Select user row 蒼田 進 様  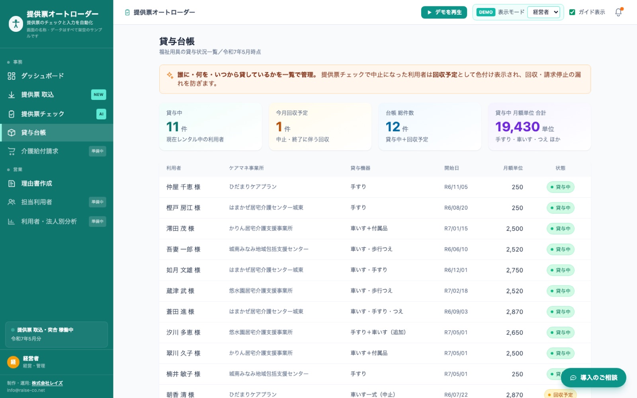coord(375,312)
